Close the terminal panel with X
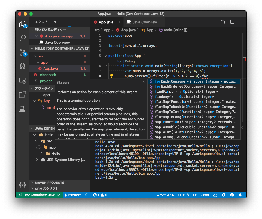 point(241,127)
